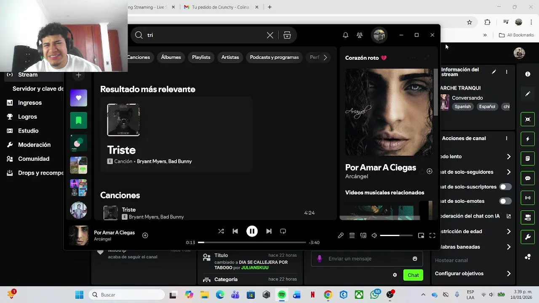Mute Spotify volume speaker icon
Image resolution: width=539 pixels, height=303 pixels.
374,236
